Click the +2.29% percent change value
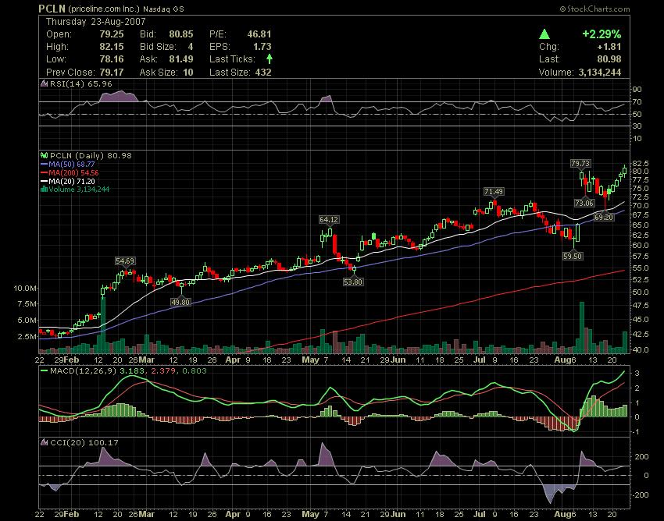This screenshot has width=664, height=521. pyautogui.click(x=602, y=34)
